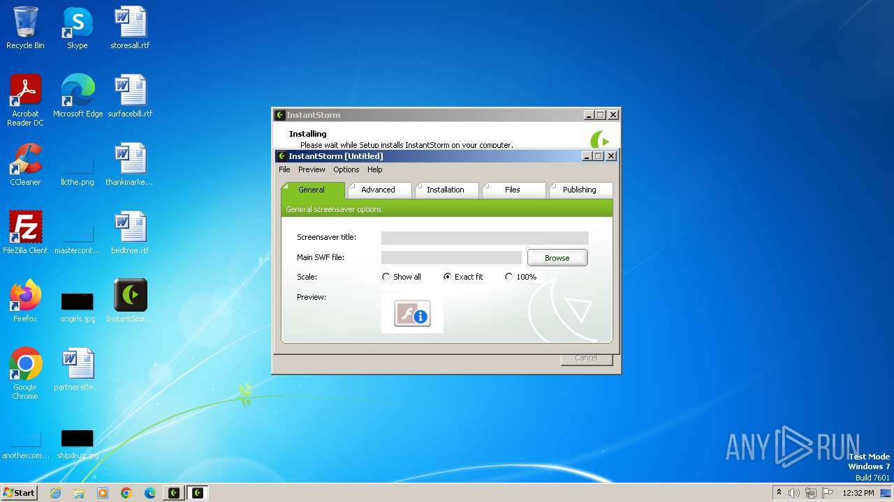Click the network tray icon
Image resolution: width=894 pixels, height=502 pixels.
(811, 493)
